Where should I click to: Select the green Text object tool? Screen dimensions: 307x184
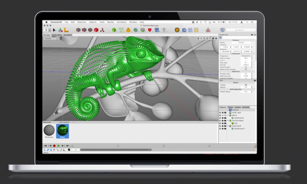coord(121,30)
